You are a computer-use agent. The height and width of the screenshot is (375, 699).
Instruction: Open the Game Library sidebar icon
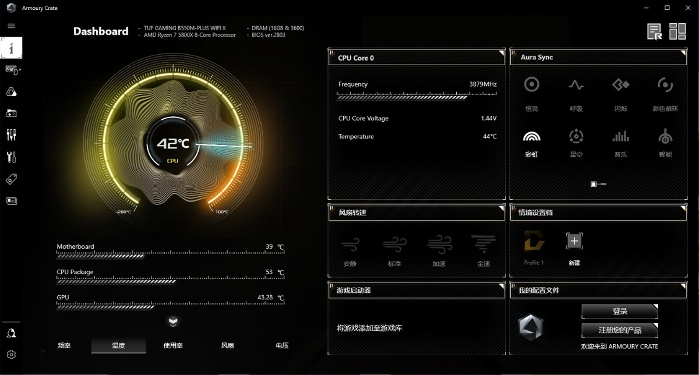(x=11, y=113)
